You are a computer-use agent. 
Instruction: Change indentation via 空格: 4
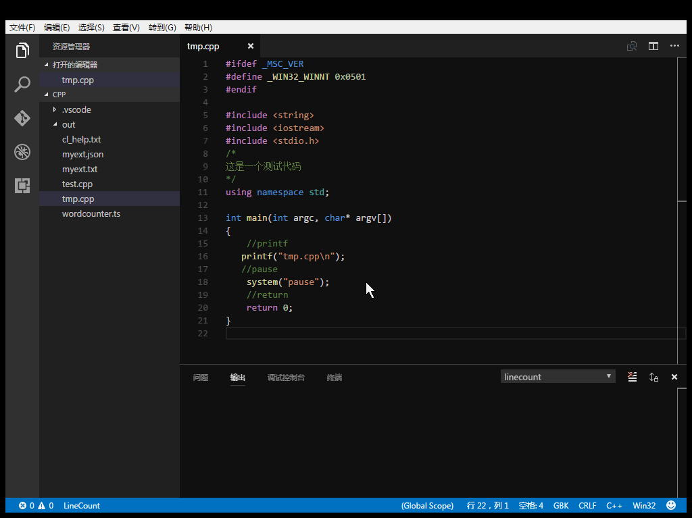pos(531,506)
